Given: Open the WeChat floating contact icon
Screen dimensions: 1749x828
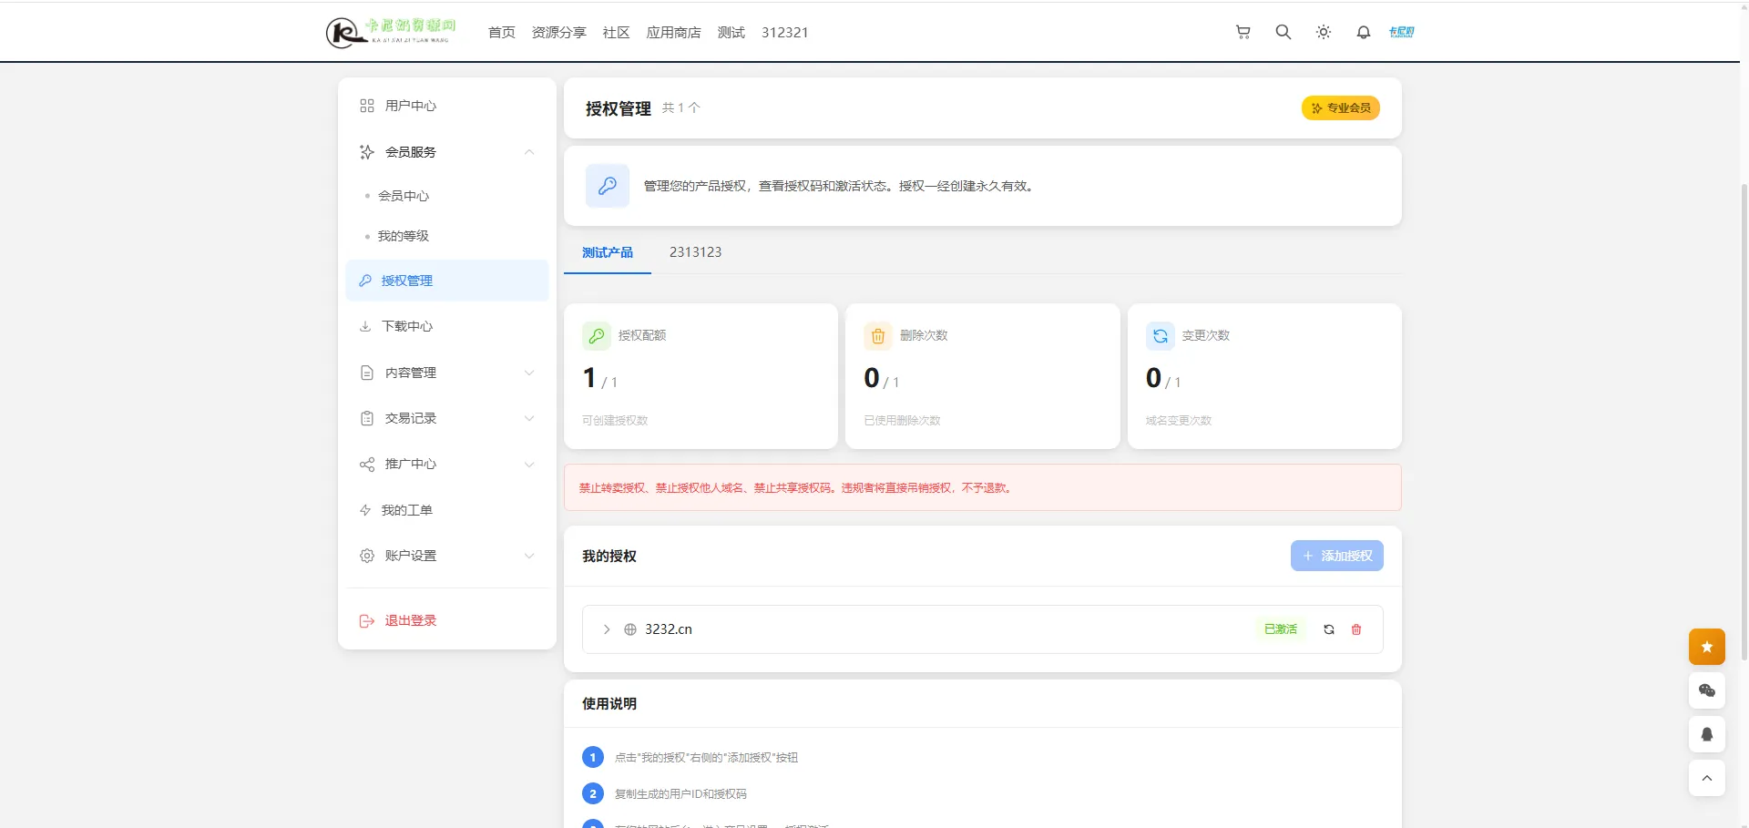Looking at the screenshot, I should coord(1706,690).
